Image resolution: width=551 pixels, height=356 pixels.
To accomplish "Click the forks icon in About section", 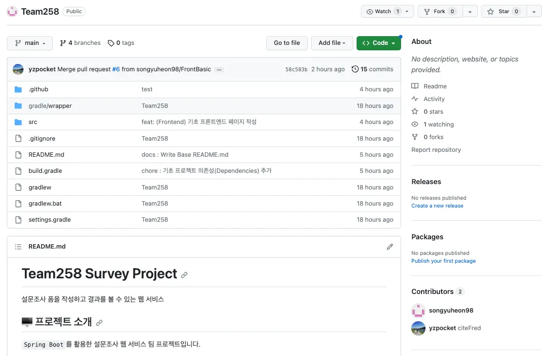I will [x=415, y=137].
